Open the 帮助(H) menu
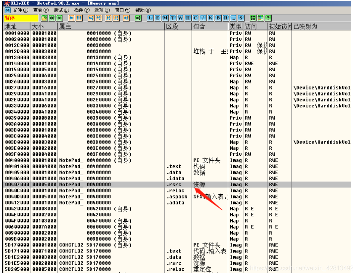This screenshot has height=275, width=357. click(143, 10)
